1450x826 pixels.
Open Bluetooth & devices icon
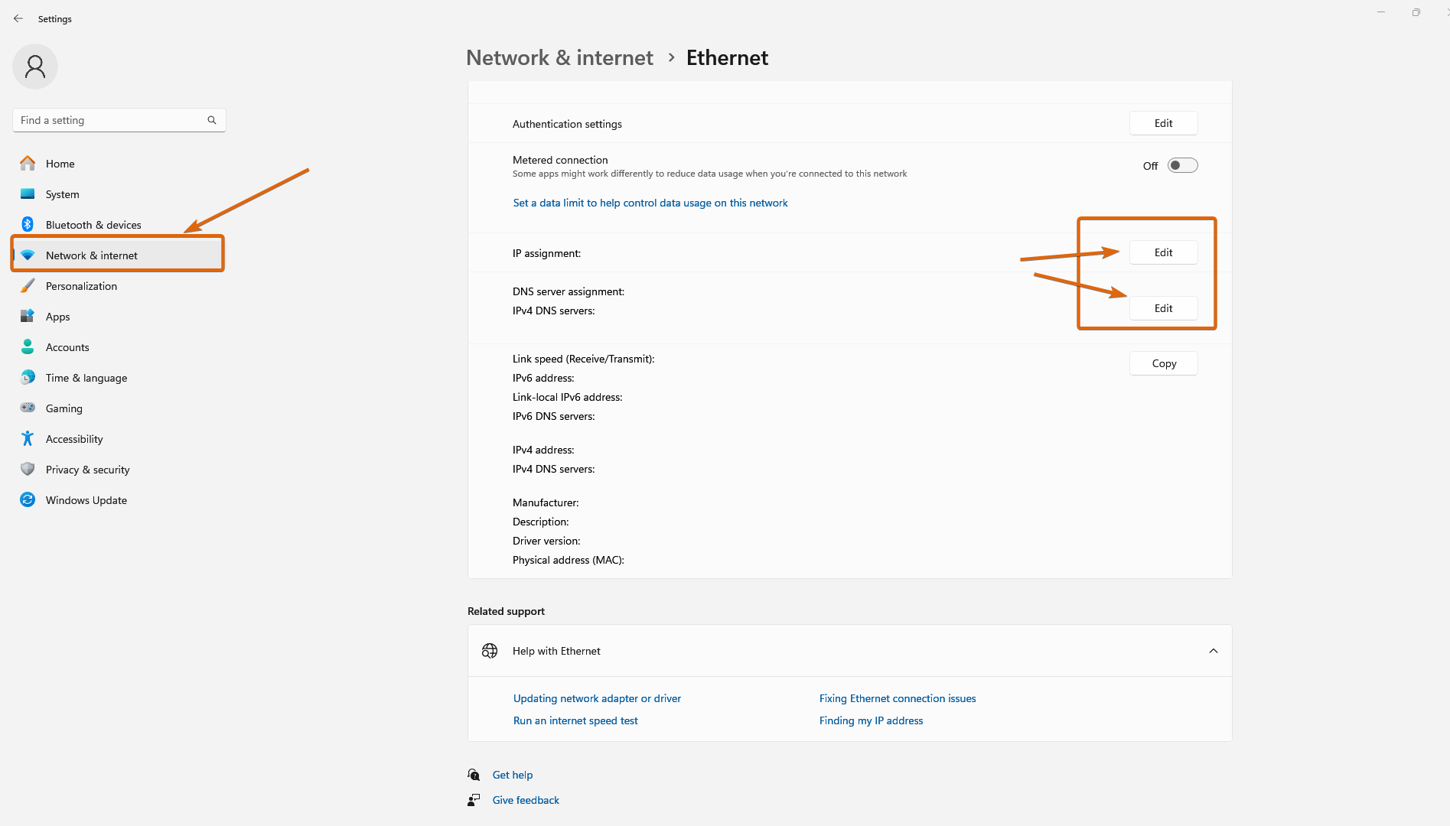pos(28,224)
